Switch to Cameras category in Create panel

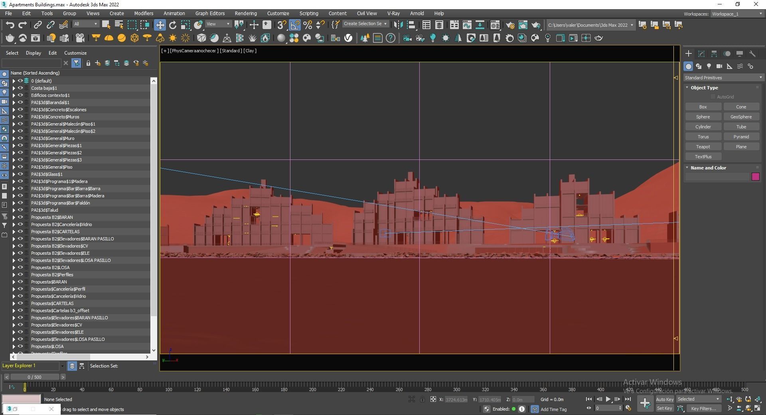719,66
